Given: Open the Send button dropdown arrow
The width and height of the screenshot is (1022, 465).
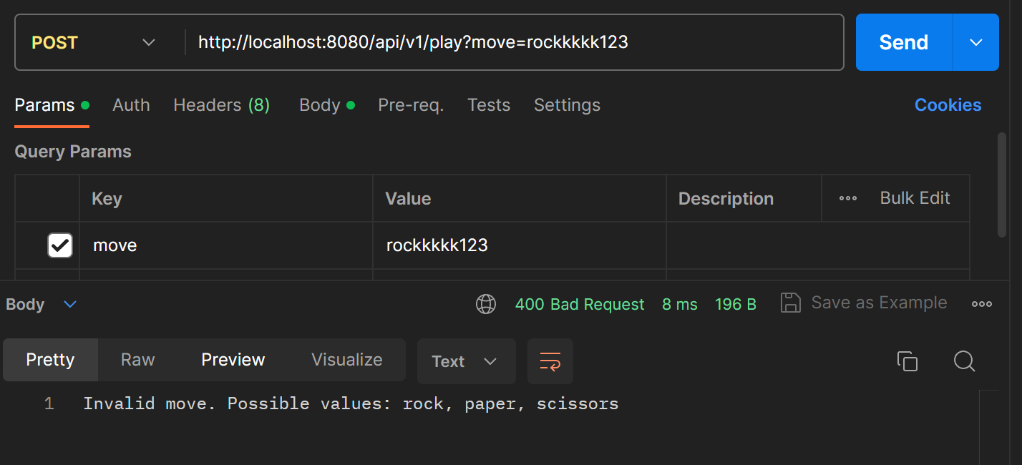Looking at the screenshot, I should coord(975,42).
